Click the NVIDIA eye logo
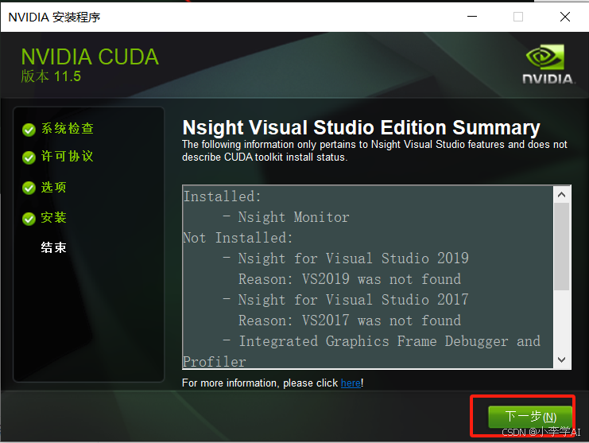 [x=545, y=56]
